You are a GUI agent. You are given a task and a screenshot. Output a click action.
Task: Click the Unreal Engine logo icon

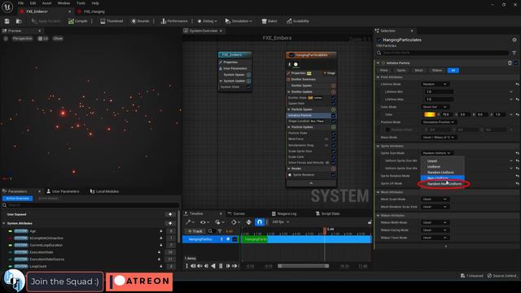(7, 7)
